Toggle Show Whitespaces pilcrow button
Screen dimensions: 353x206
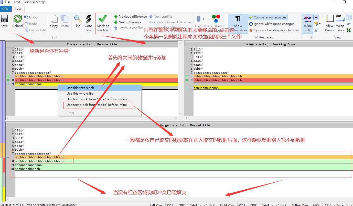tap(238, 23)
